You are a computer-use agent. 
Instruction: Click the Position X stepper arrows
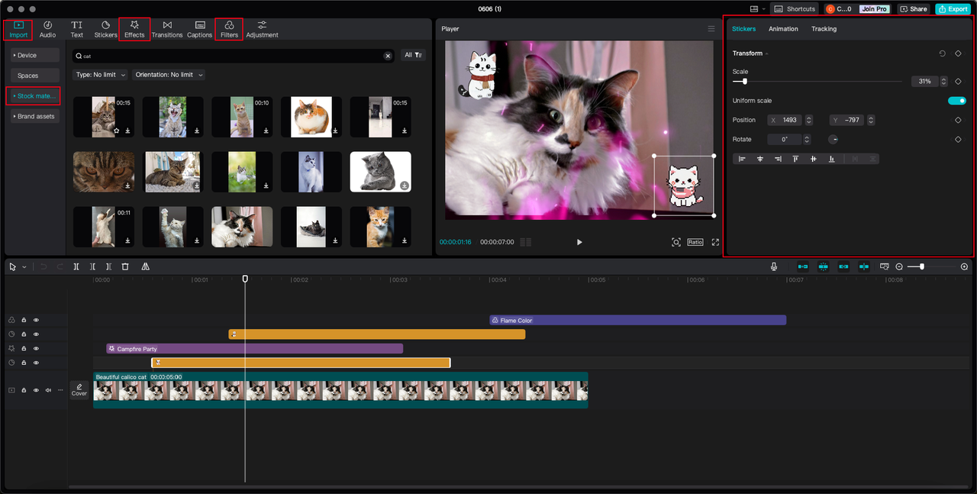coord(809,120)
